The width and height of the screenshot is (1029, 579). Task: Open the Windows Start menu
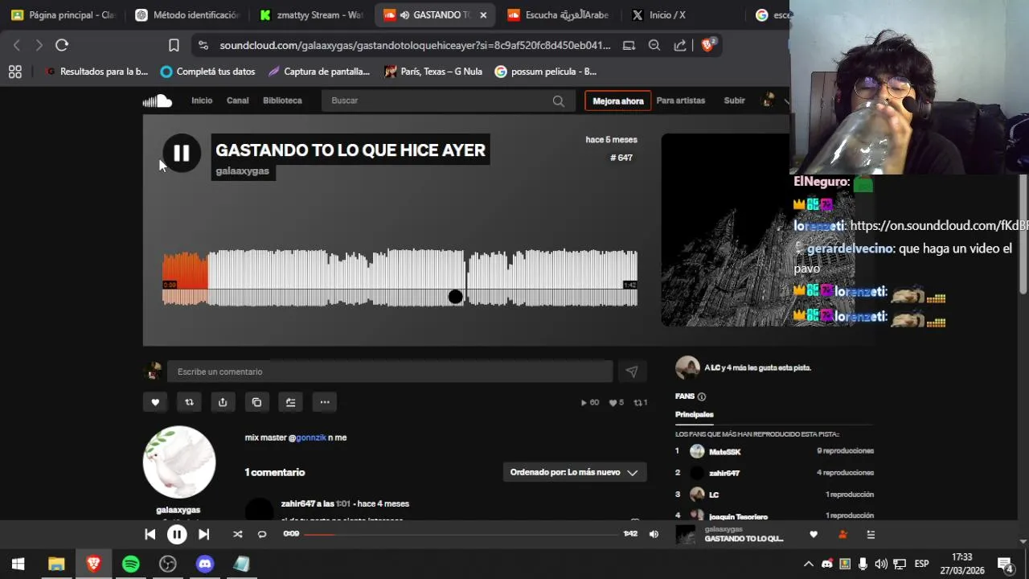(18, 564)
